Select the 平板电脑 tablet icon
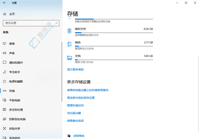 4,100
